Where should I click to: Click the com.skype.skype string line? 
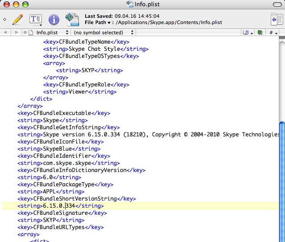coord(69,163)
